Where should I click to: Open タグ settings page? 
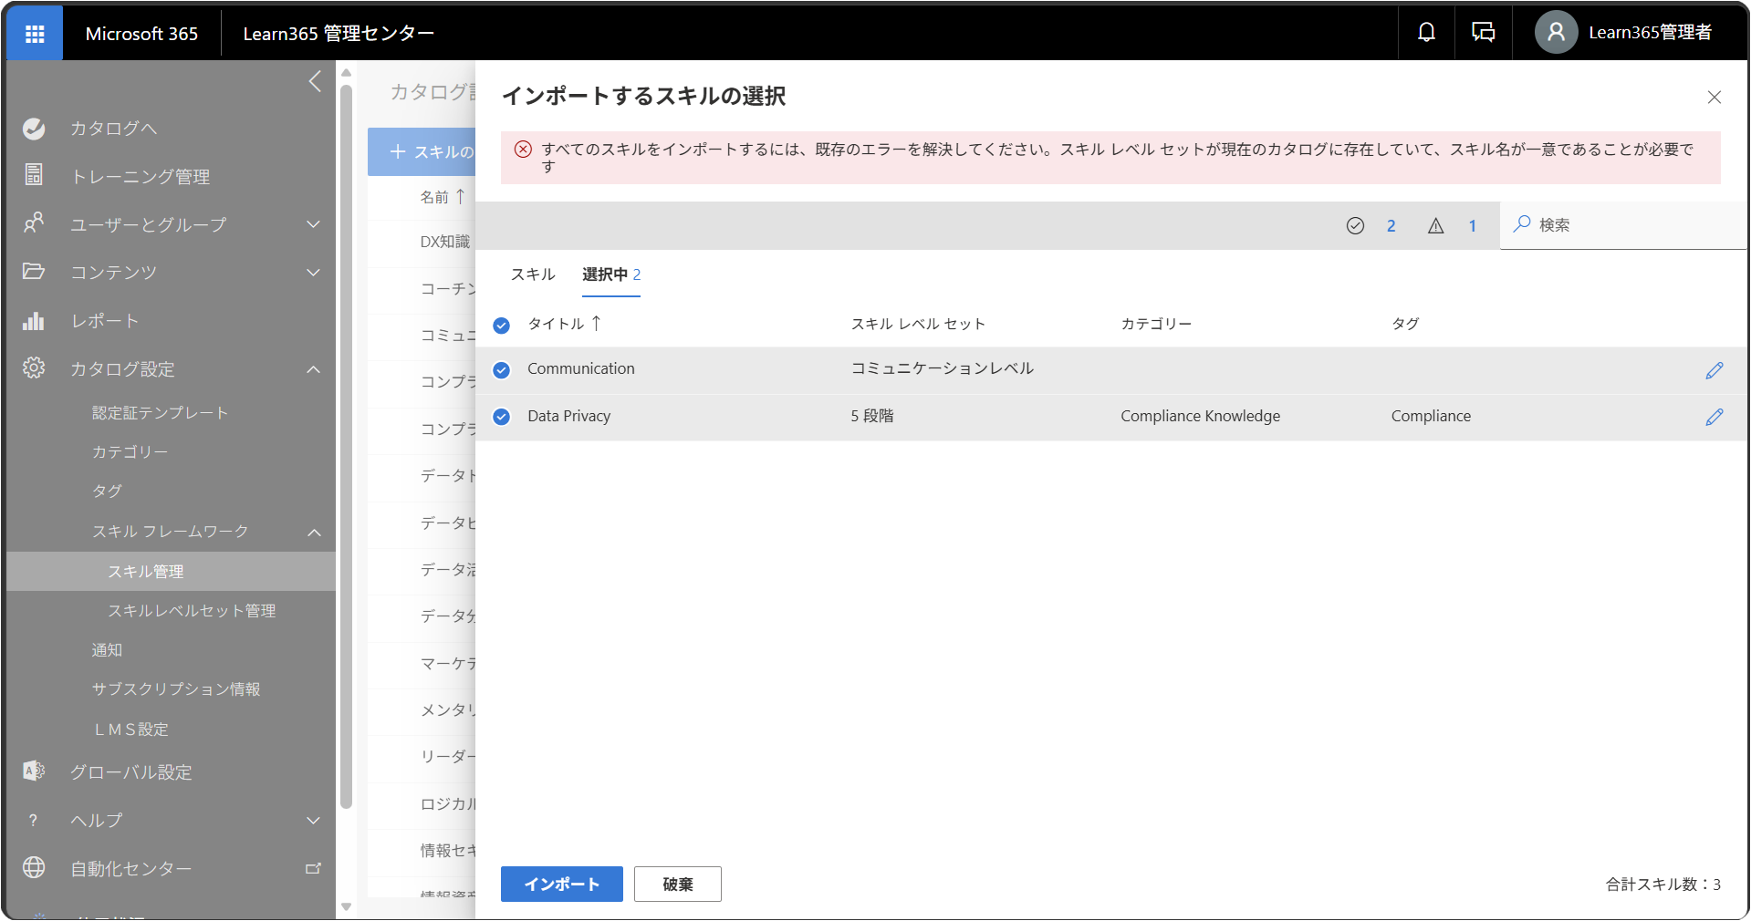point(107,492)
